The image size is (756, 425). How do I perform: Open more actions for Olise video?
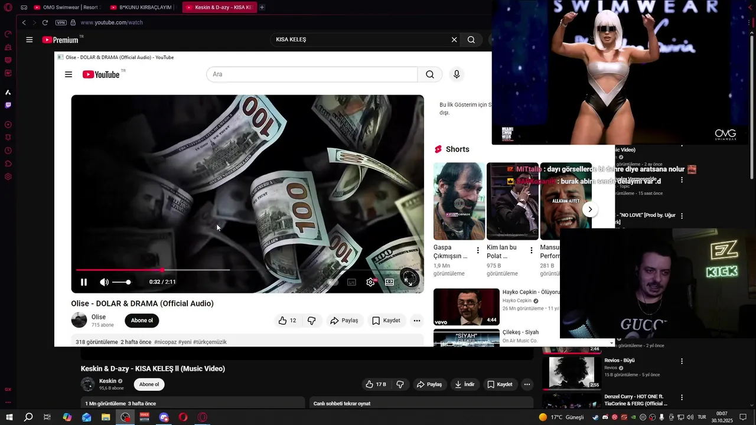click(417, 321)
